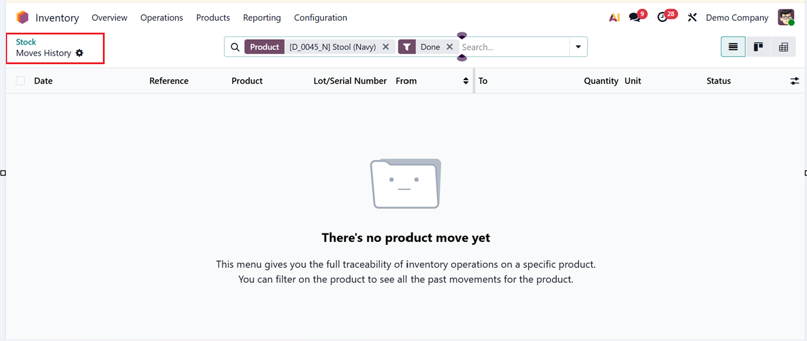Open the user avatar menu

[x=786, y=18]
